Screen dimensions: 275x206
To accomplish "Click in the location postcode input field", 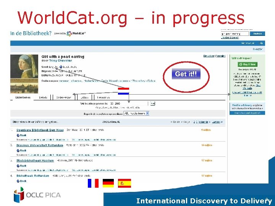I will [x=129, y=103].
